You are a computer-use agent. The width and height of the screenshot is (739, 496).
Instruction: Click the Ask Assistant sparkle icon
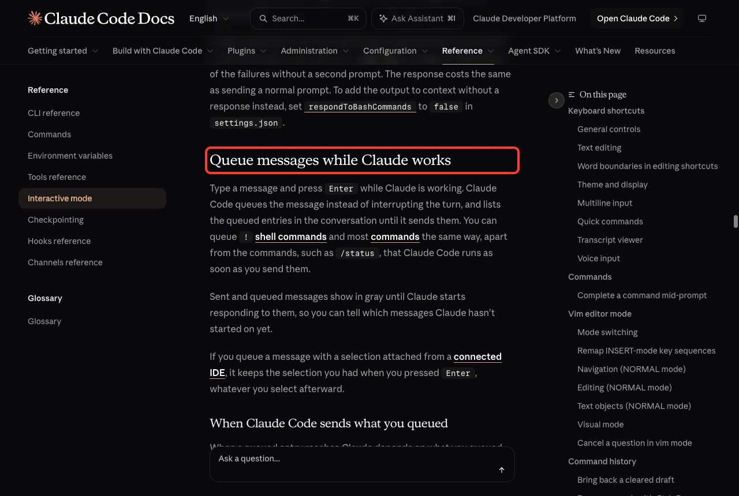383,18
